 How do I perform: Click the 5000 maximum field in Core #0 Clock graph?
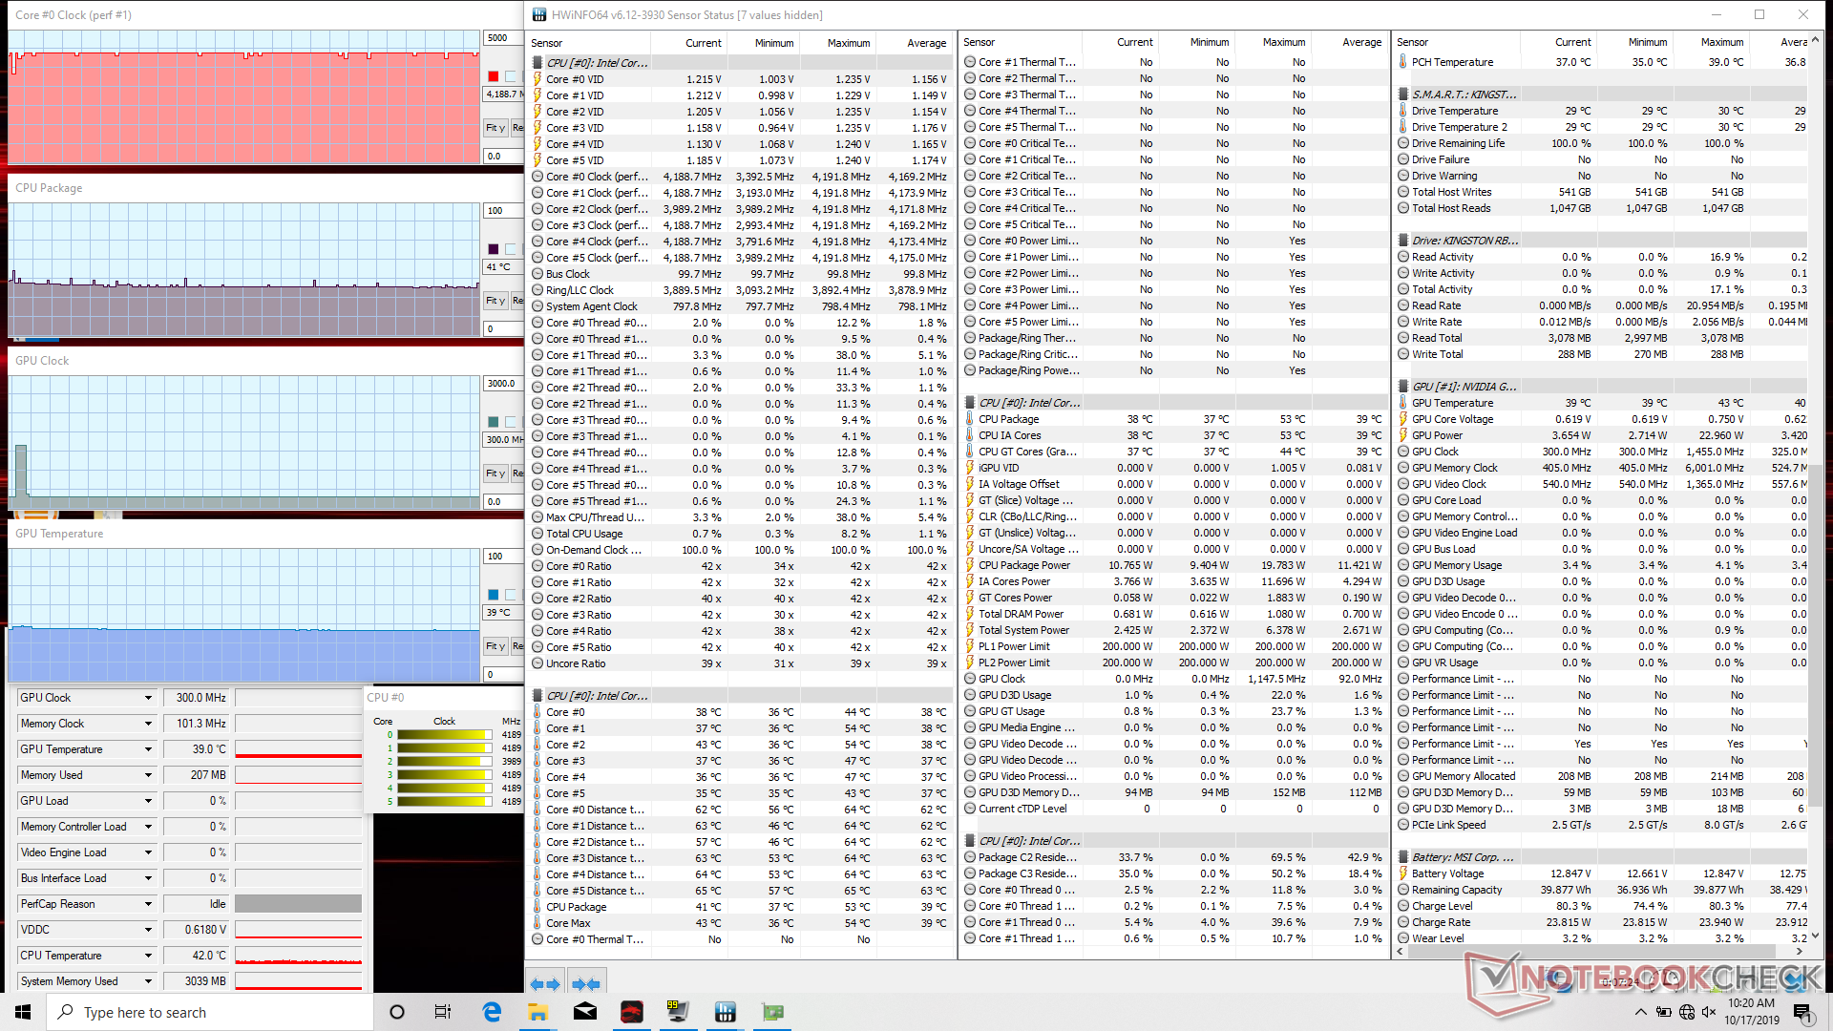click(502, 38)
